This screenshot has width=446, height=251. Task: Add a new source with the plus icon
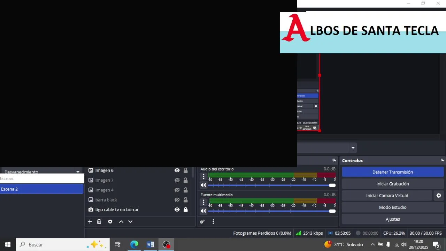pos(90,222)
